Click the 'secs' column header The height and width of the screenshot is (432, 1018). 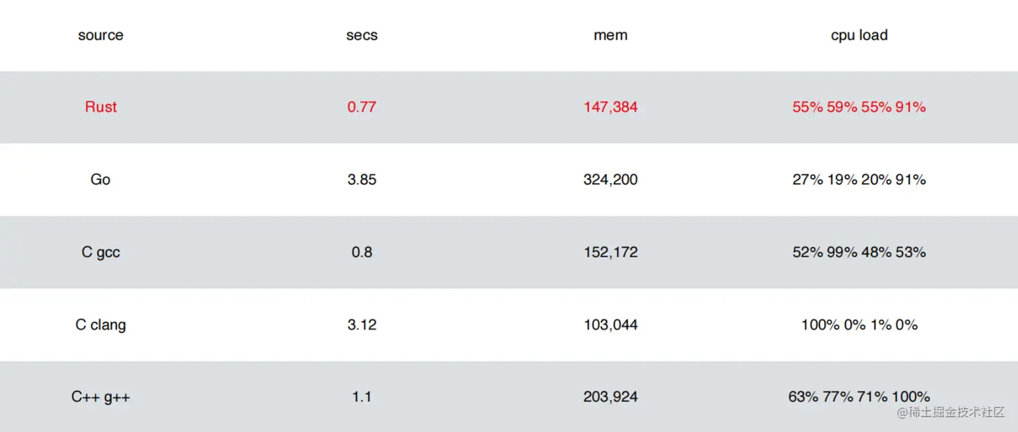[362, 35]
